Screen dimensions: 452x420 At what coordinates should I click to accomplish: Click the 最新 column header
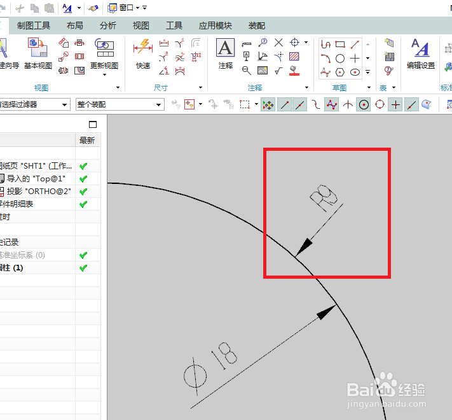(x=87, y=141)
